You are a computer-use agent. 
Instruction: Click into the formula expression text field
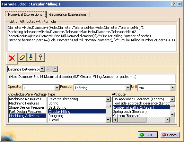tap(92, 79)
